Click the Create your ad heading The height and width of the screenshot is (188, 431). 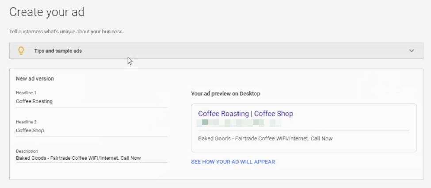pyautogui.click(x=47, y=12)
